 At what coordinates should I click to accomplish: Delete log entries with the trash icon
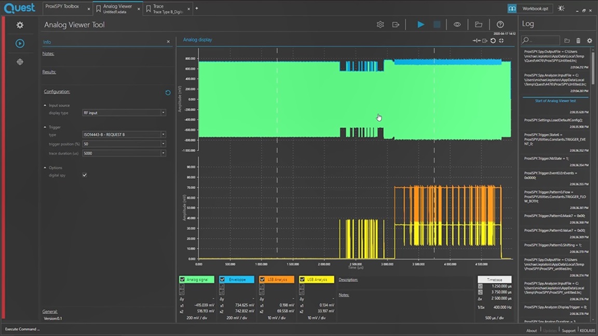(x=578, y=40)
